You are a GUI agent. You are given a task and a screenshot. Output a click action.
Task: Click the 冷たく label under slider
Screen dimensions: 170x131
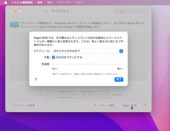(x=55, y=69)
